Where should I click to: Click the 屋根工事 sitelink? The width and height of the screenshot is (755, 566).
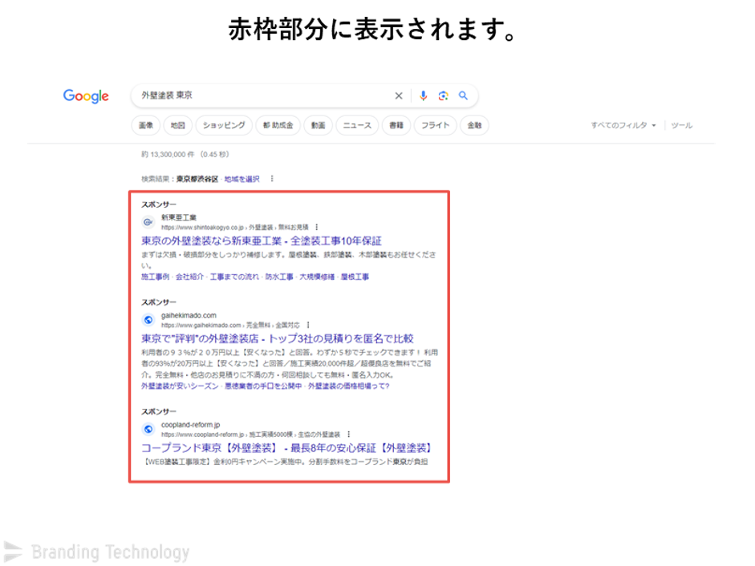(355, 277)
